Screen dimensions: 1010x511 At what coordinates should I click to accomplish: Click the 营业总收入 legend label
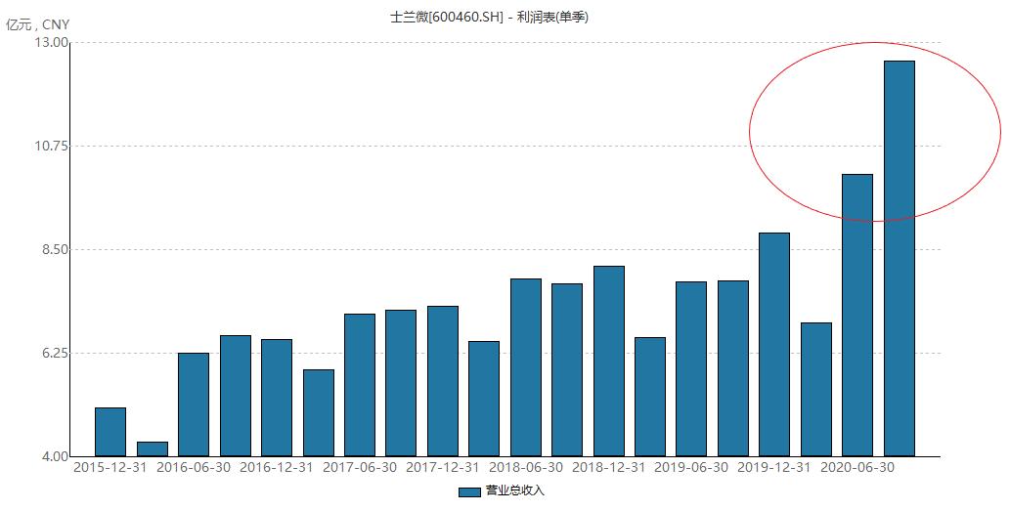click(515, 491)
